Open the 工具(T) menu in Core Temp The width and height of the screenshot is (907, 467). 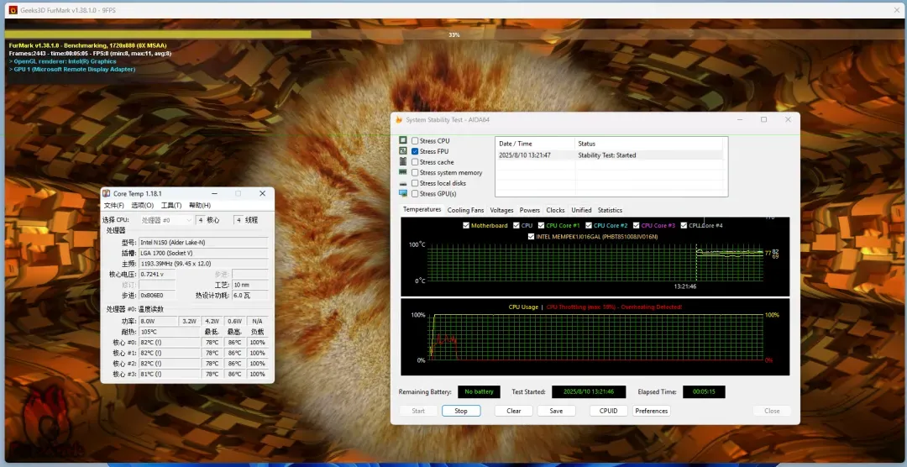(170, 205)
